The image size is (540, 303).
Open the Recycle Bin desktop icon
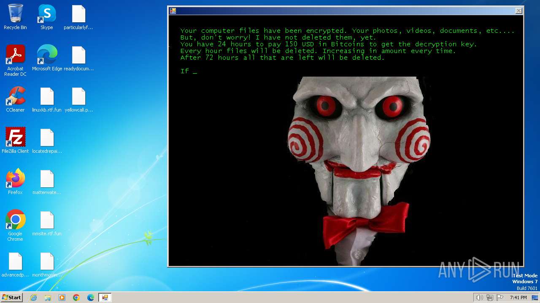pyautogui.click(x=15, y=17)
